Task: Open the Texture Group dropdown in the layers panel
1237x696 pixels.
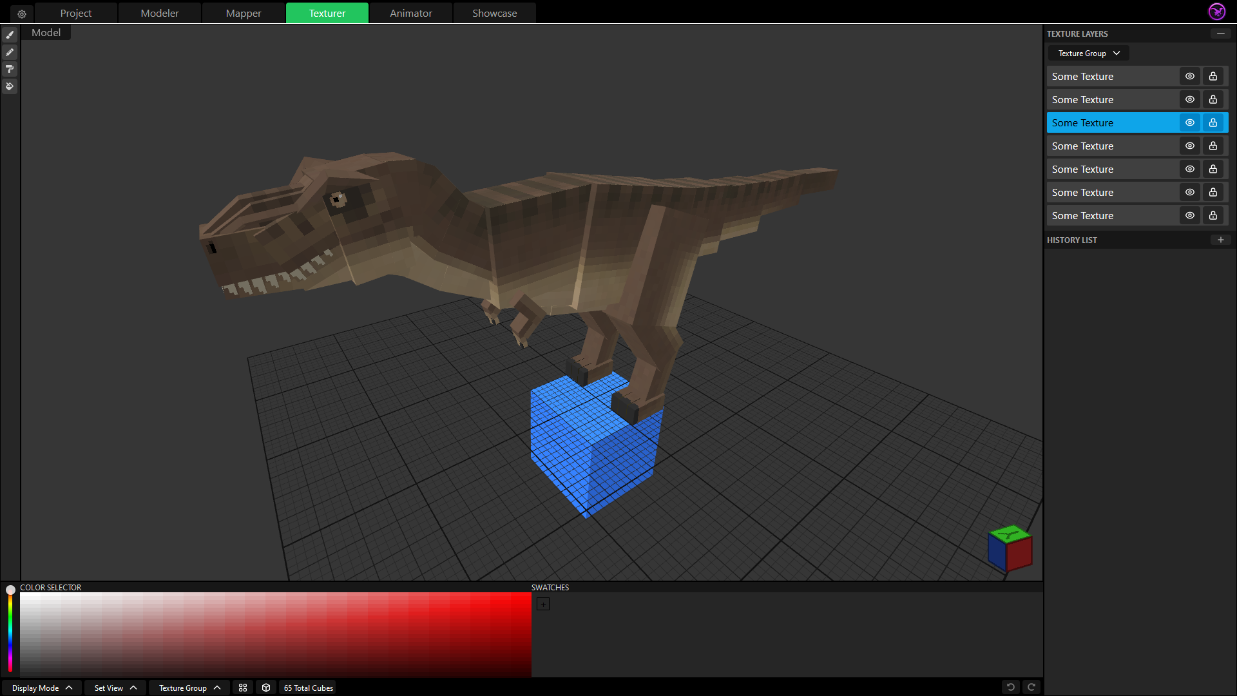Action: pos(1089,53)
